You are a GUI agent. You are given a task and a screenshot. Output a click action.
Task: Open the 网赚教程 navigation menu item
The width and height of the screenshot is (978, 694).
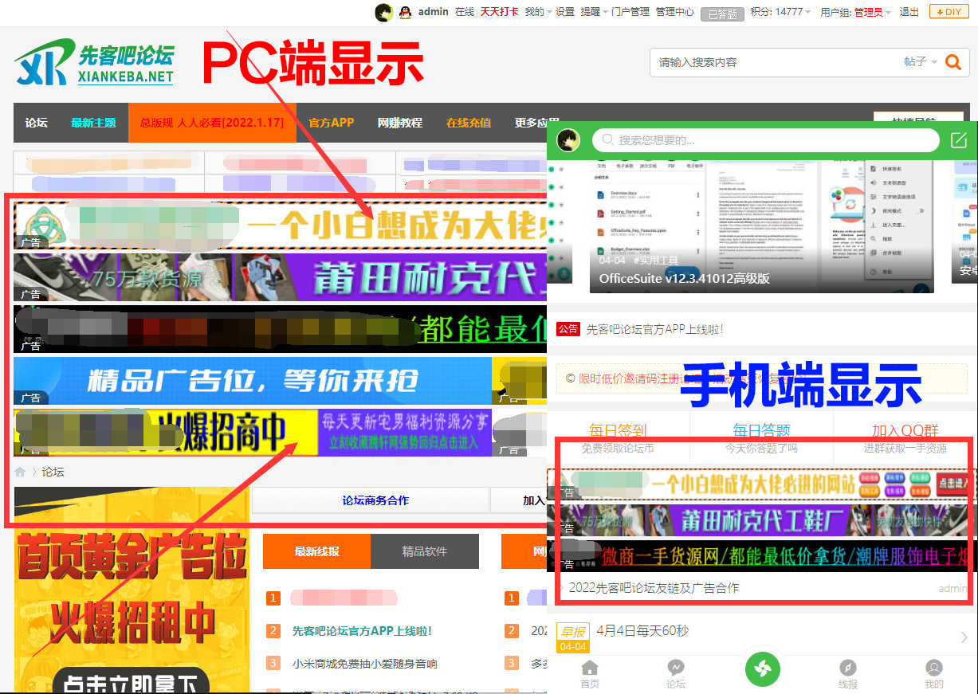399,123
